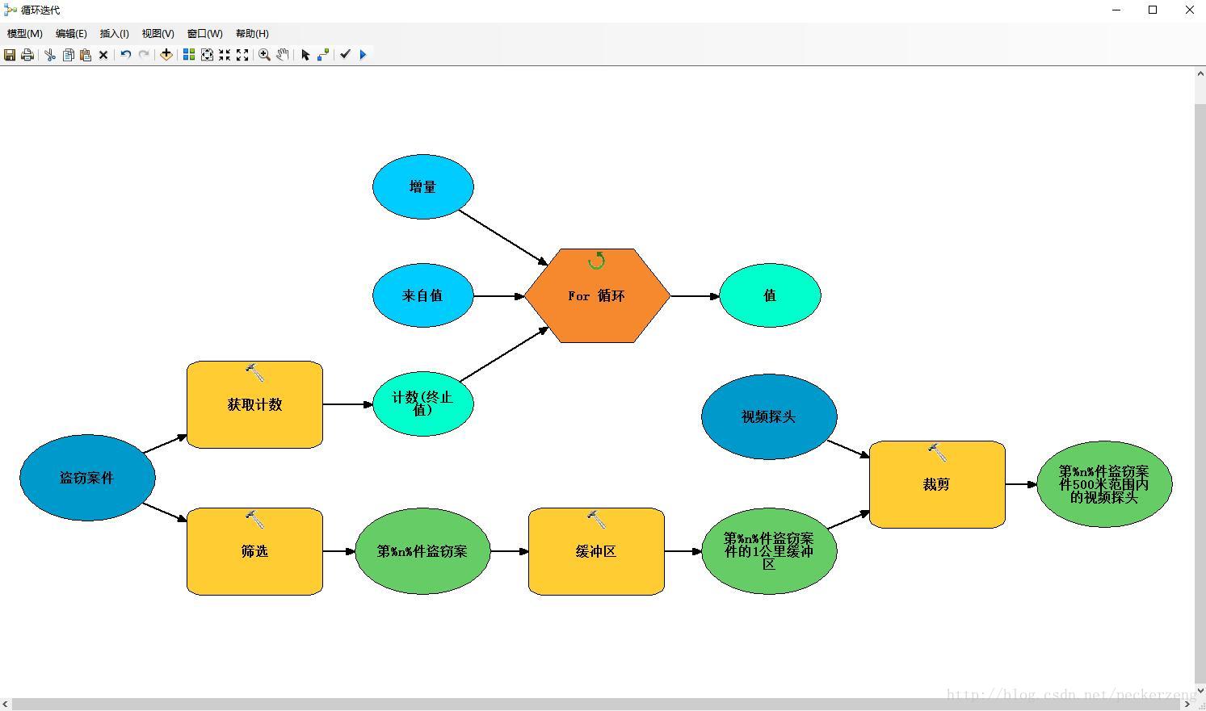Viewport: 1206px width, 711px height.
Task: Cut the selection with the scissors icon
Action: [50, 55]
